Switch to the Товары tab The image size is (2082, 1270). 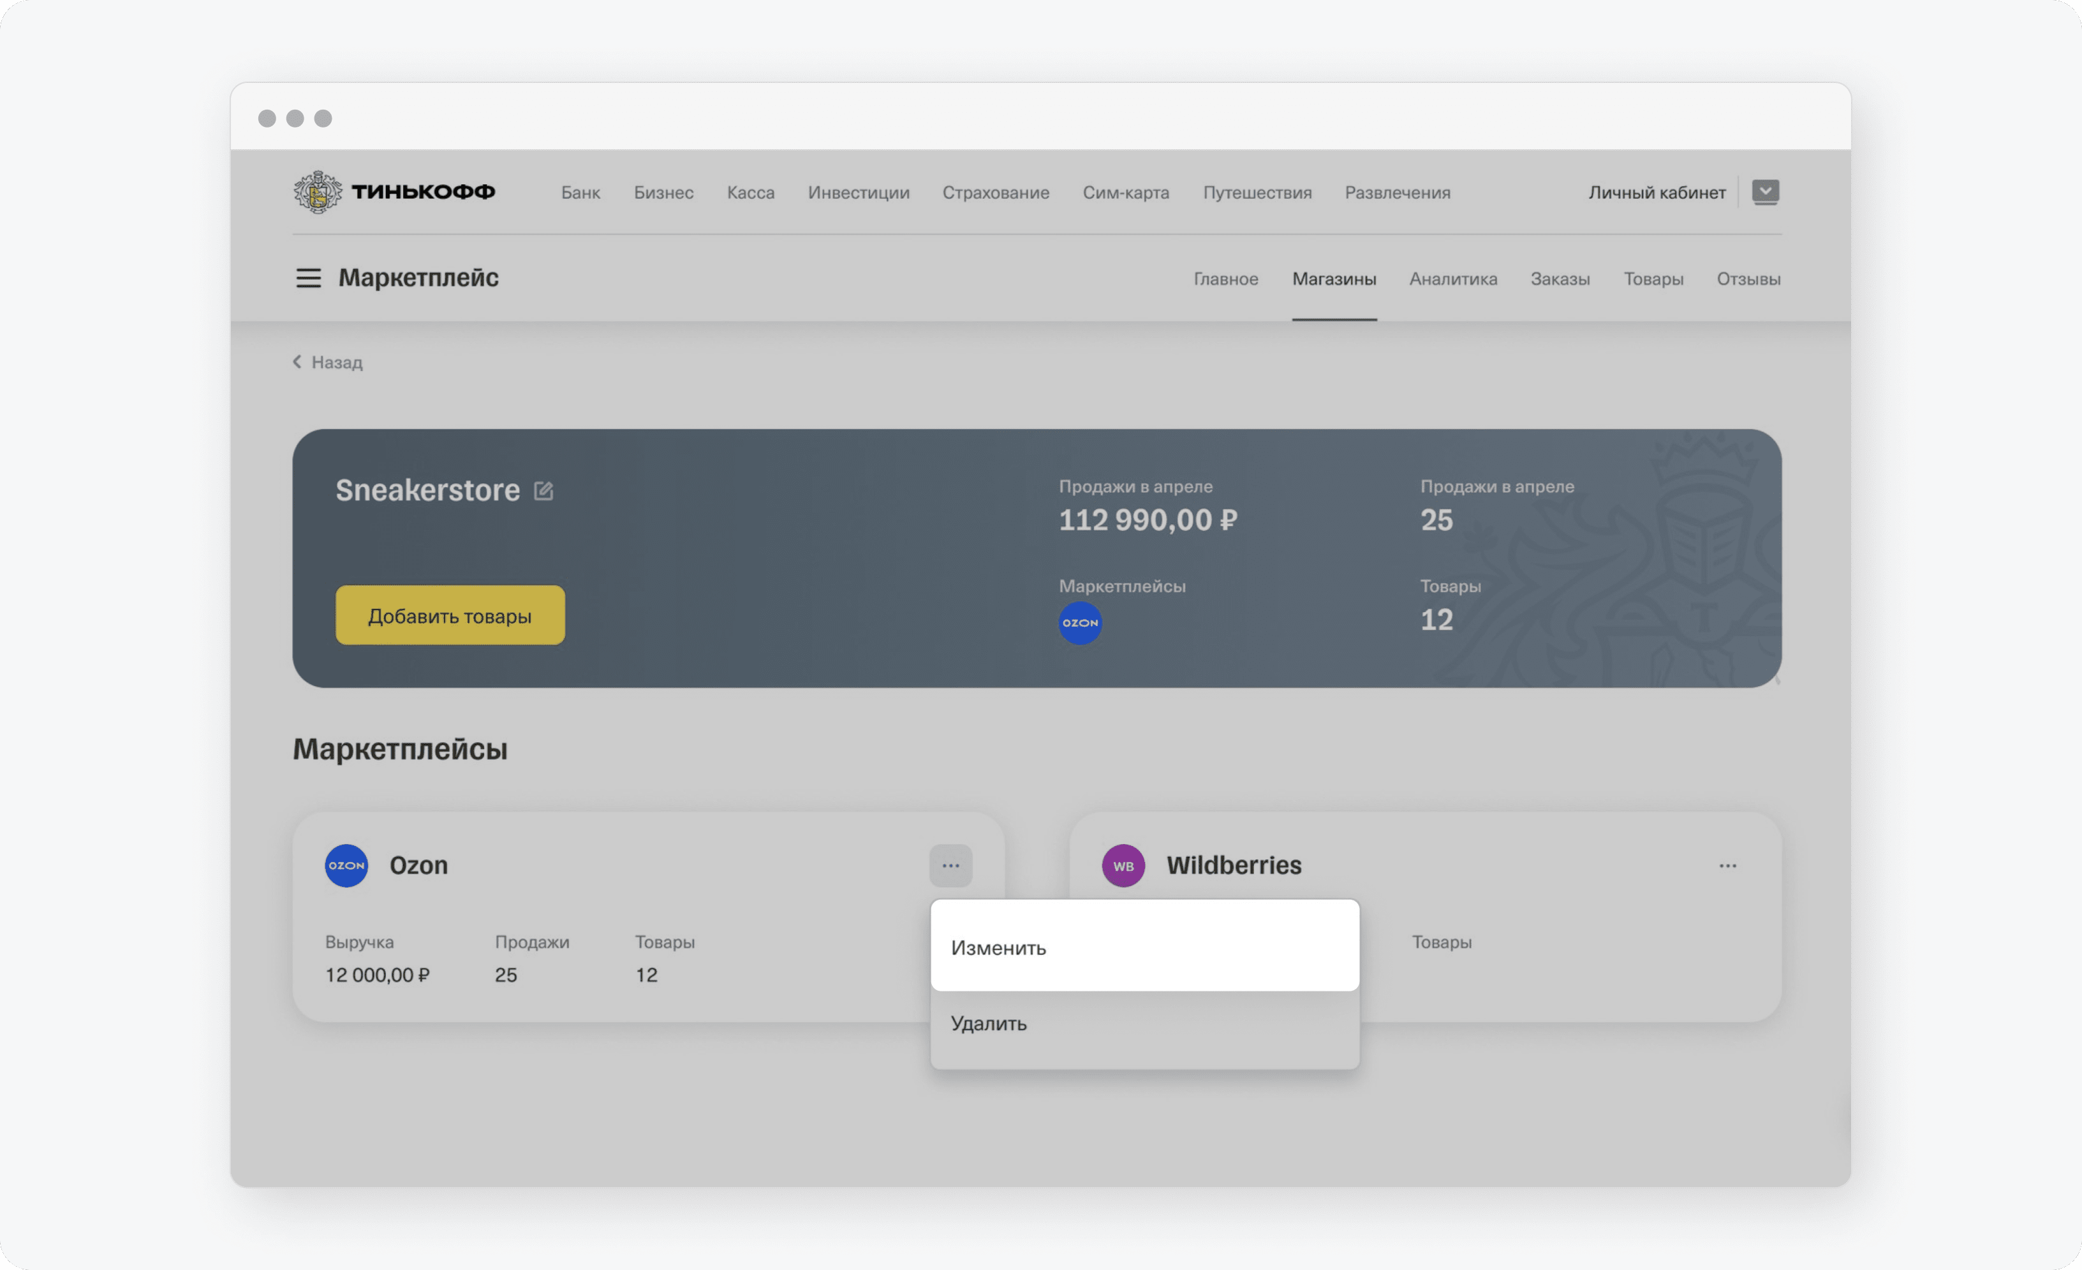pos(1653,279)
